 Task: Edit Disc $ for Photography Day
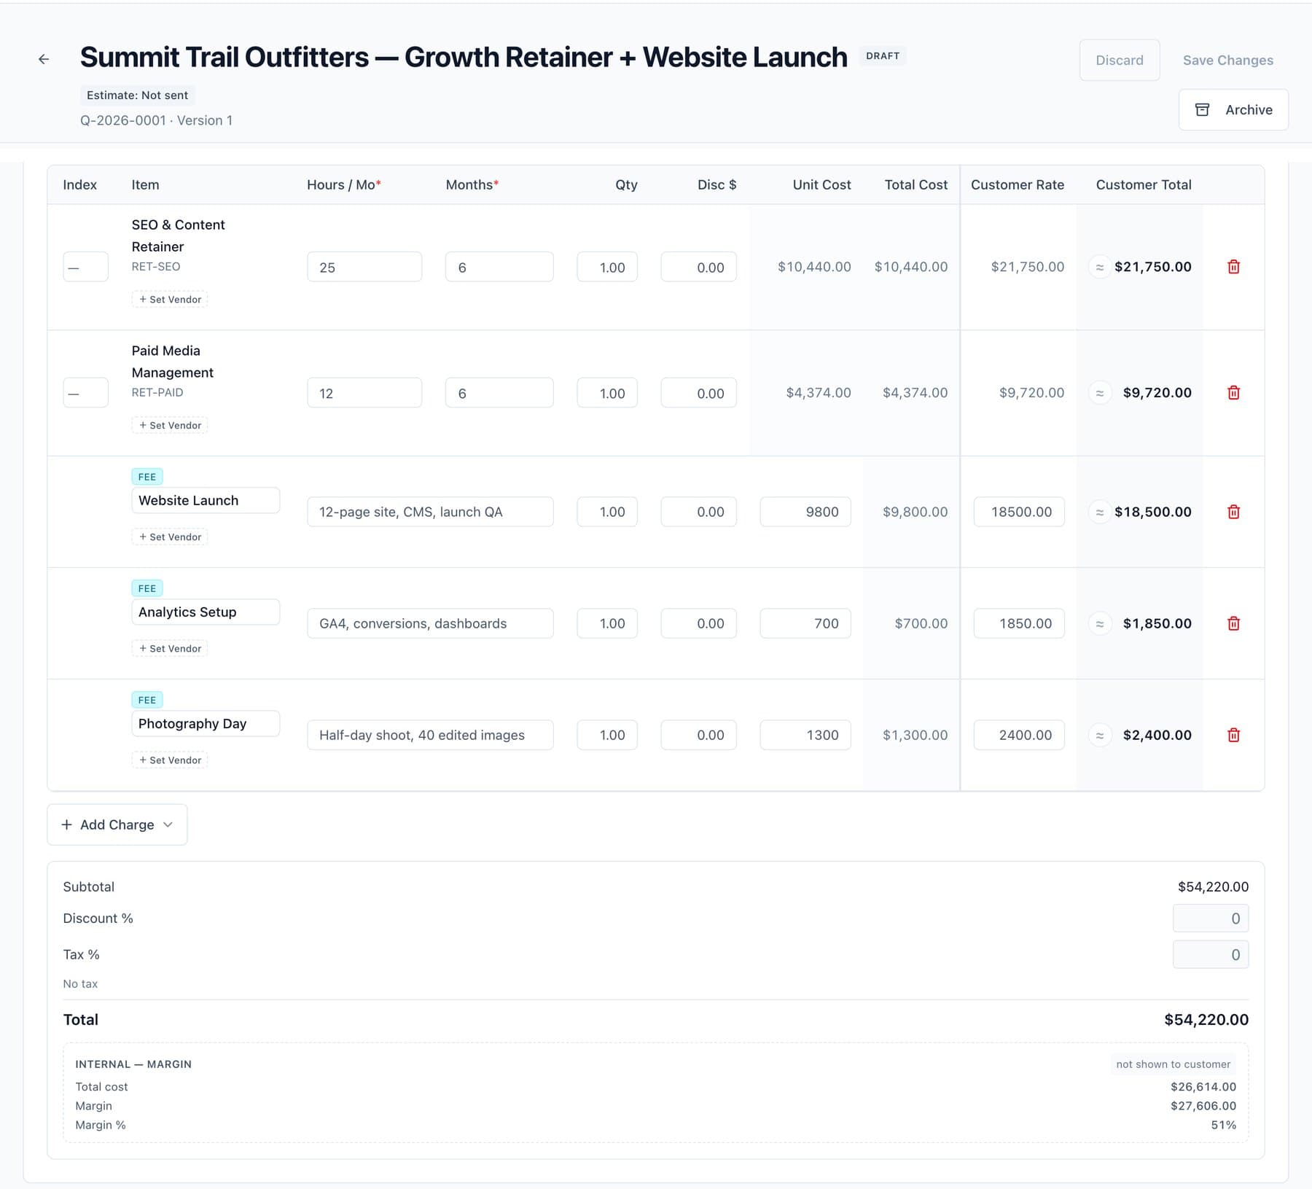(698, 735)
